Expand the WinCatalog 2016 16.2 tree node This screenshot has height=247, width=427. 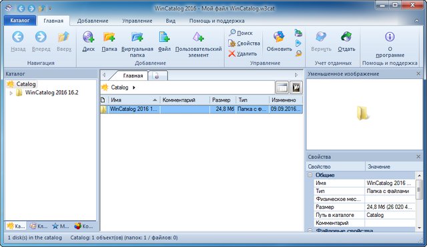pos(11,93)
